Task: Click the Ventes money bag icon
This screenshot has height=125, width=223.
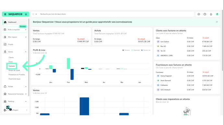Action: (x=5, y=52)
